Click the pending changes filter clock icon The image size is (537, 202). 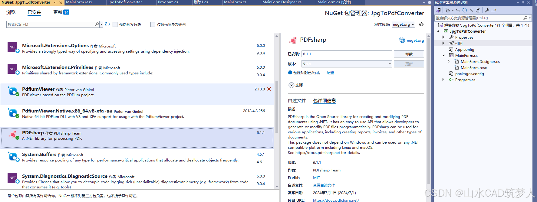point(448,10)
